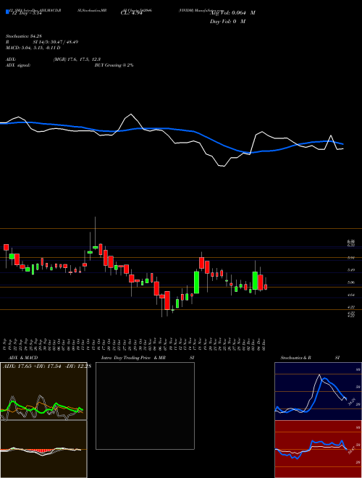Click the ADX & MACD panel title
This screenshot has height=478, width=362.
(x=23, y=358)
